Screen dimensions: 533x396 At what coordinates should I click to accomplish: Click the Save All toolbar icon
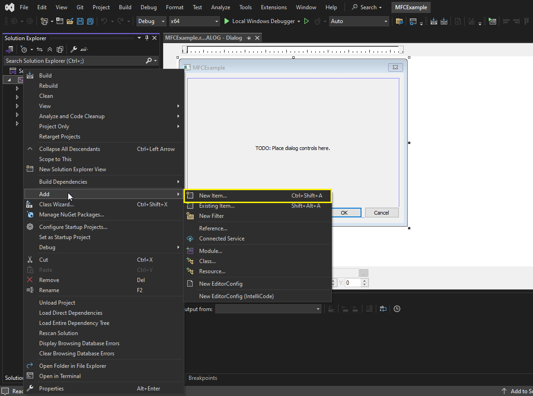pyautogui.click(x=90, y=21)
